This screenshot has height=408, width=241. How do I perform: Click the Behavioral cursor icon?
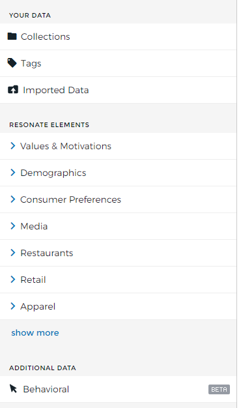click(x=13, y=388)
